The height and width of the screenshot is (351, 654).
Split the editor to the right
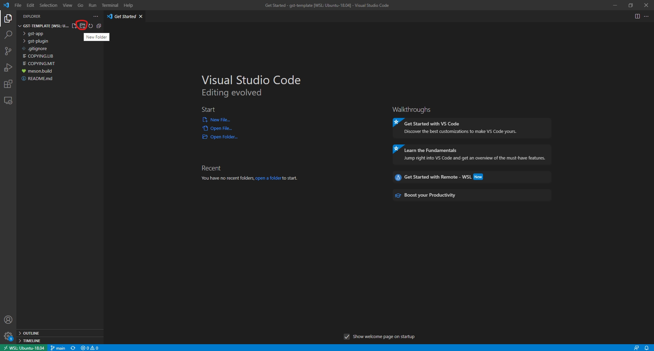pyautogui.click(x=637, y=16)
